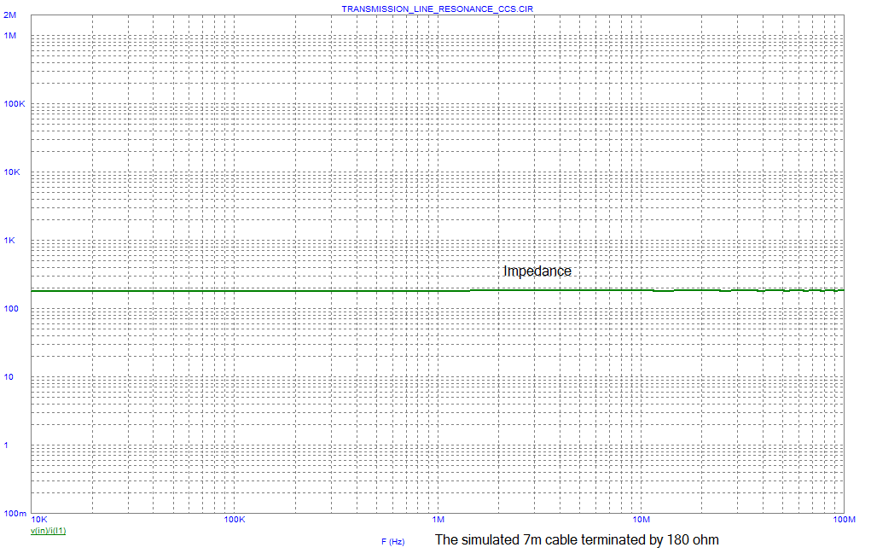The width and height of the screenshot is (871, 559).
Task: Click the 1M y-axis tick label
Action: (10, 36)
